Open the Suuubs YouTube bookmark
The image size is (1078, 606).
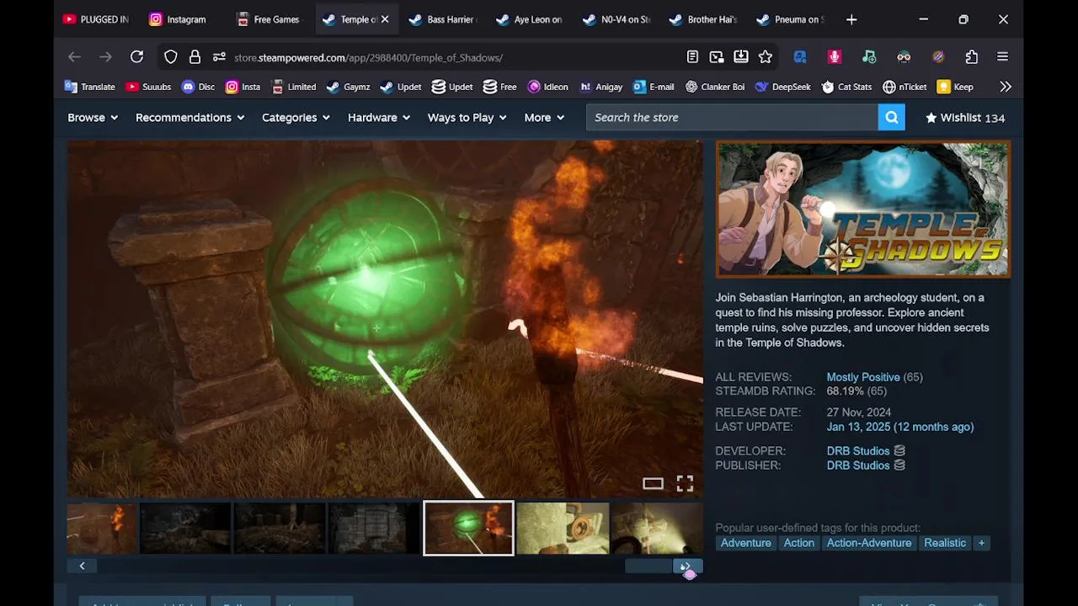[148, 87]
